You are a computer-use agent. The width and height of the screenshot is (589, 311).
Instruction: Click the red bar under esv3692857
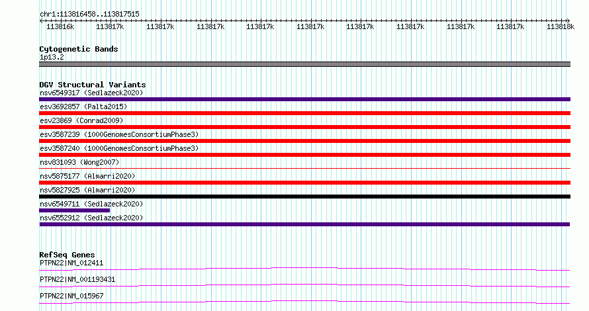click(304, 113)
